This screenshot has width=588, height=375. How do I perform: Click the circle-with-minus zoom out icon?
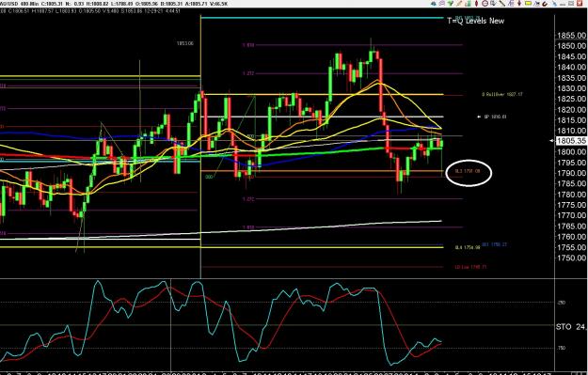point(485,4)
